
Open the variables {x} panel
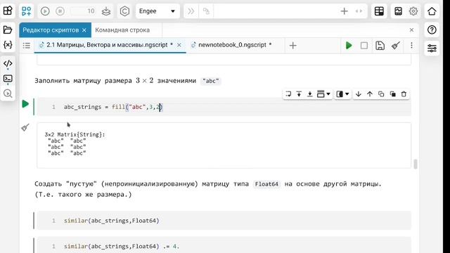click(8, 45)
